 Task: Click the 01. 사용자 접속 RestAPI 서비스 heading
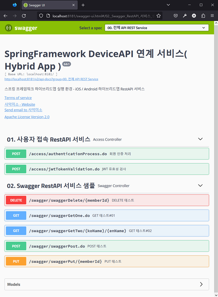[x=49, y=139]
